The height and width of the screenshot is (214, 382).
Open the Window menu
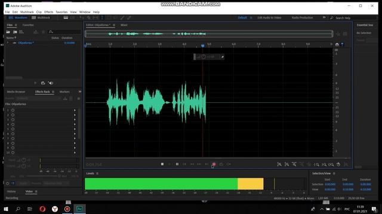[x=85, y=12]
